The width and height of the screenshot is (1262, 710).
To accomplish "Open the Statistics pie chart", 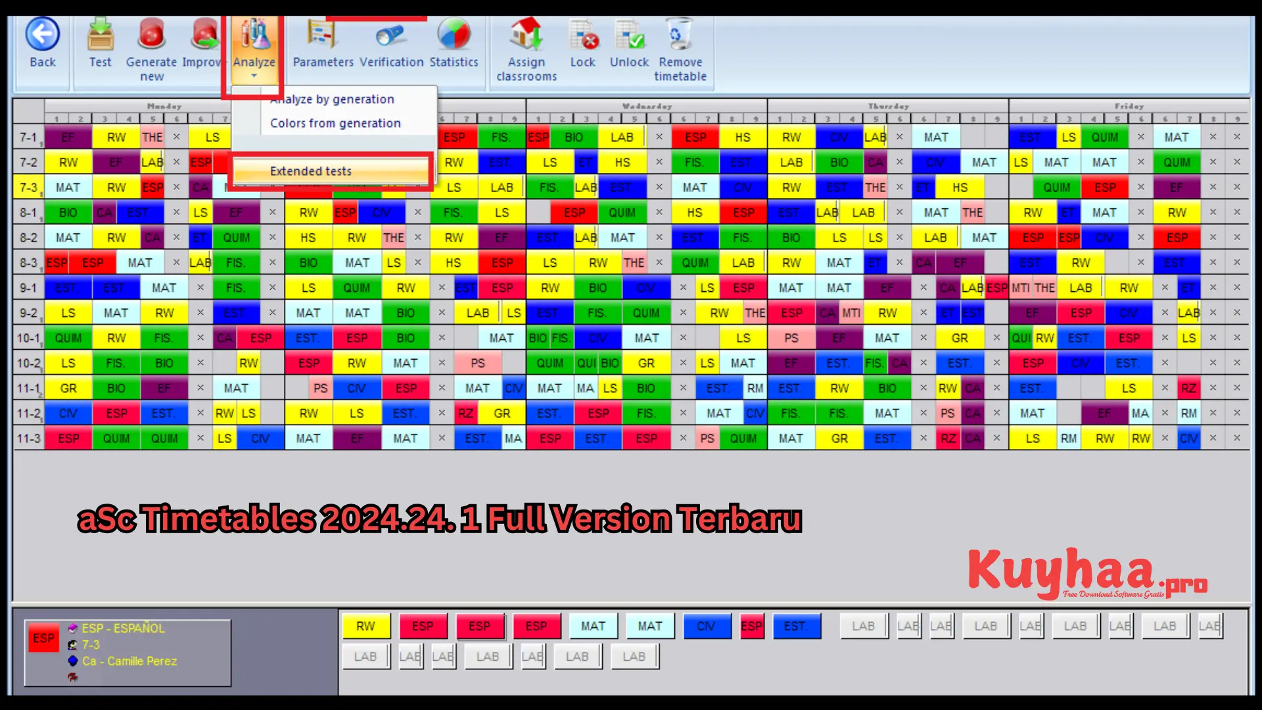I will (454, 34).
